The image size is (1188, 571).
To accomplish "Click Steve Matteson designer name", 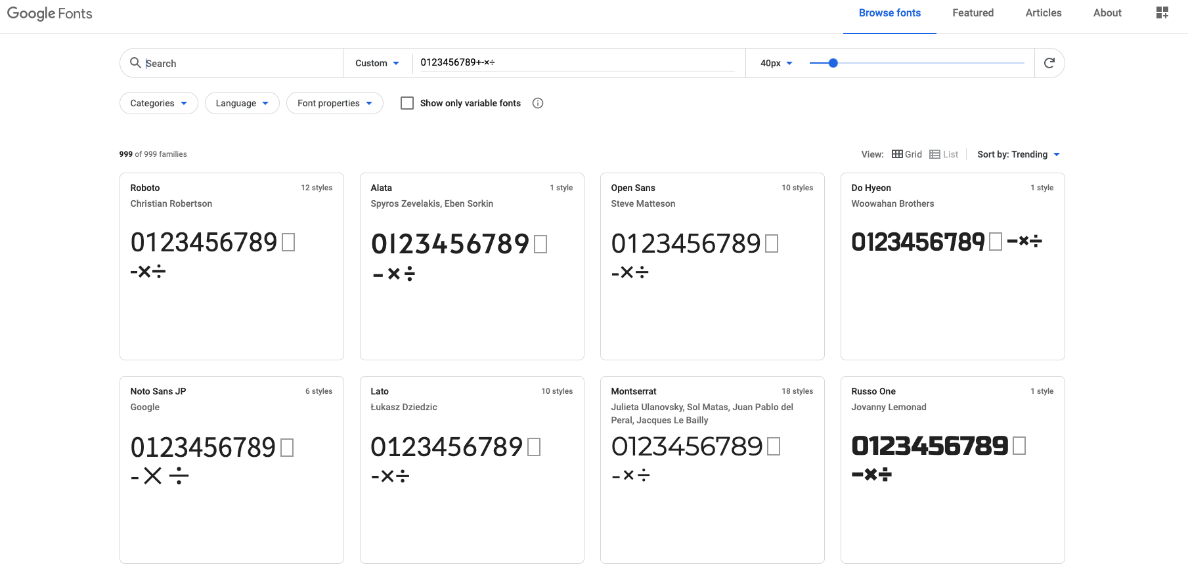I will pos(643,203).
